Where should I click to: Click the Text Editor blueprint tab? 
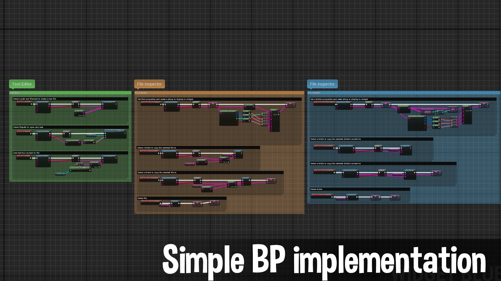pos(22,84)
